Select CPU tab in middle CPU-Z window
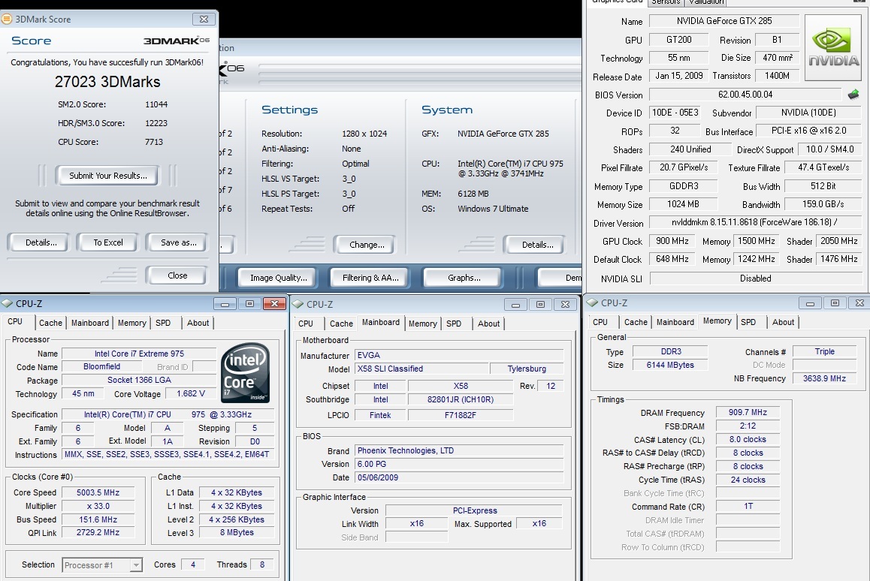The height and width of the screenshot is (581, 870). pyautogui.click(x=306, y=324)
